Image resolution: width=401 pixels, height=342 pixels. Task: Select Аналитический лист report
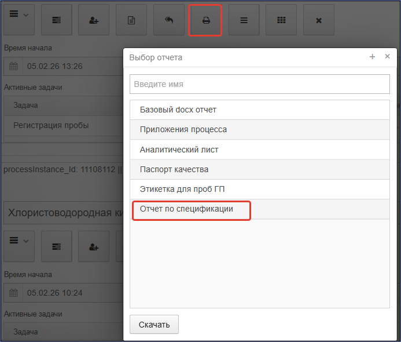(x=260, y=150)
